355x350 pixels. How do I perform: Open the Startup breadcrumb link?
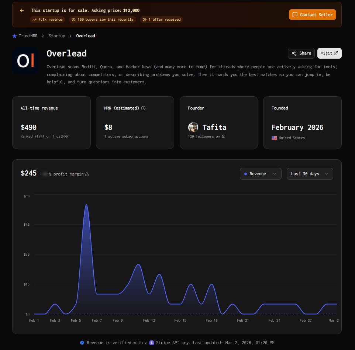pos(57,36)
